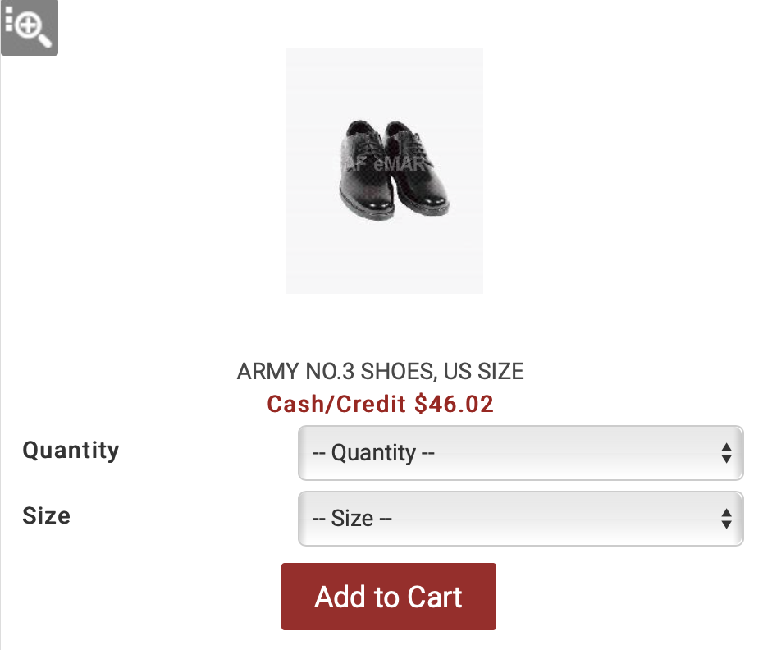Click the Quantity field label
763x650 pixels.
[71, 450]
